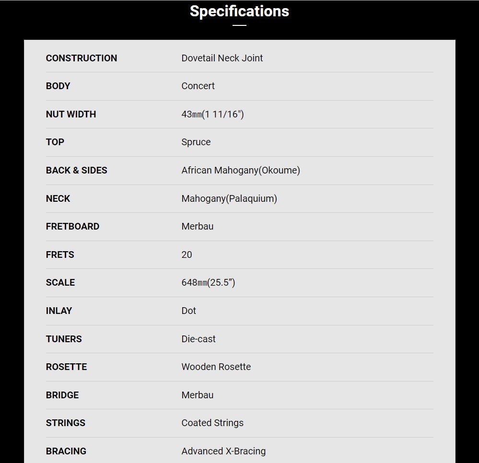Click the 648mm scale value
This screenshot has width=479, height=463.
tap(209, 282)
